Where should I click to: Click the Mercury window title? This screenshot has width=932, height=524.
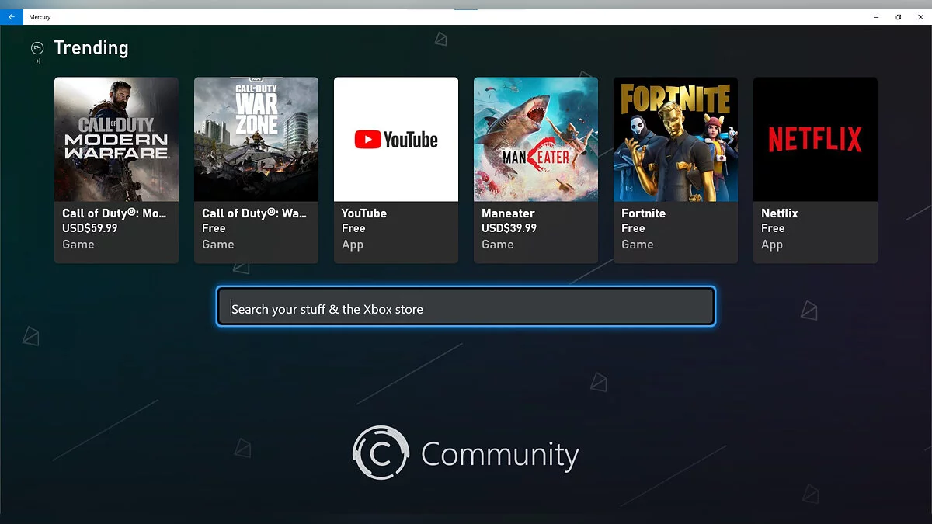coord(40,17)
